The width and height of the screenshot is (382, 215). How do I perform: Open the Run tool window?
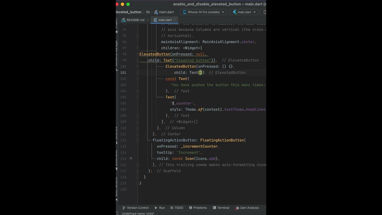click(159, 208)
